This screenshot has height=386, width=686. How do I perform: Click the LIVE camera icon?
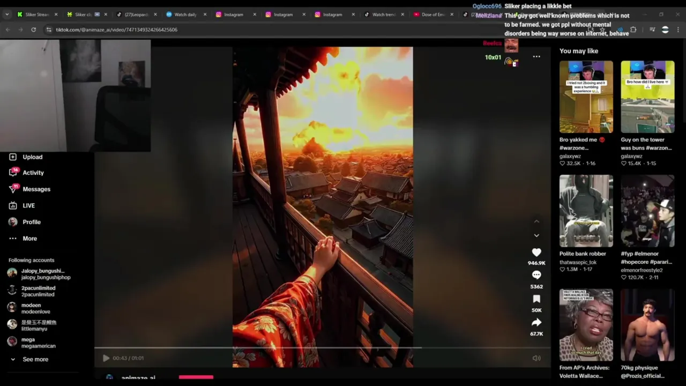tap(13, 206)
